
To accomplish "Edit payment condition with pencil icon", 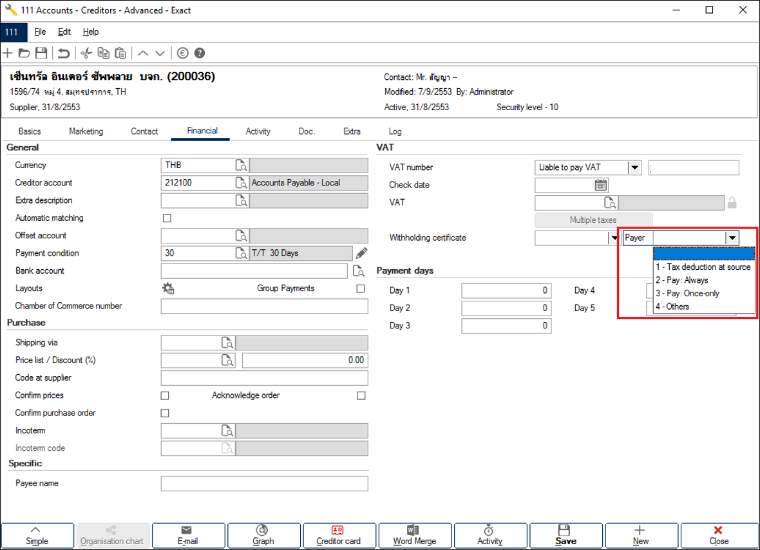I will click(x=361, y=253).
